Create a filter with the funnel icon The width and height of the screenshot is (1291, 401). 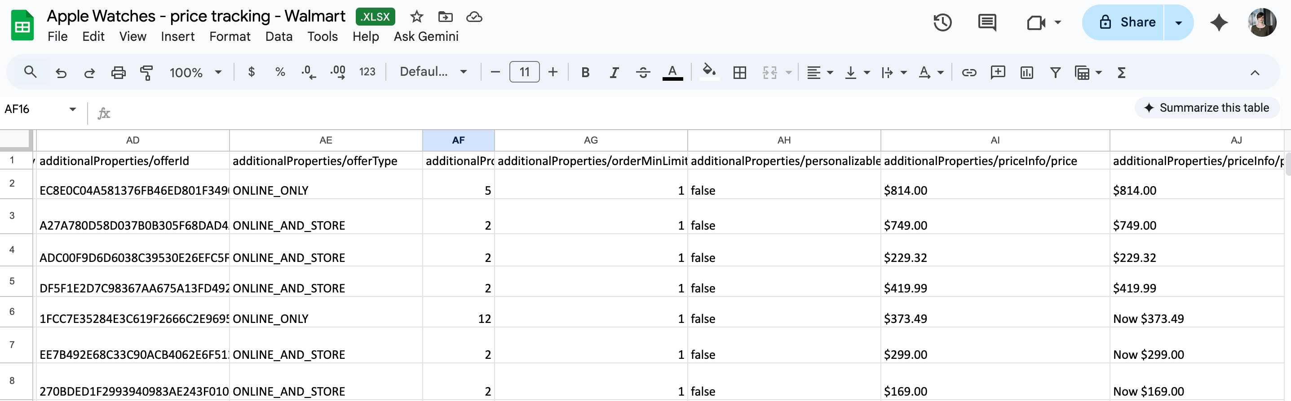(1055, 73)
